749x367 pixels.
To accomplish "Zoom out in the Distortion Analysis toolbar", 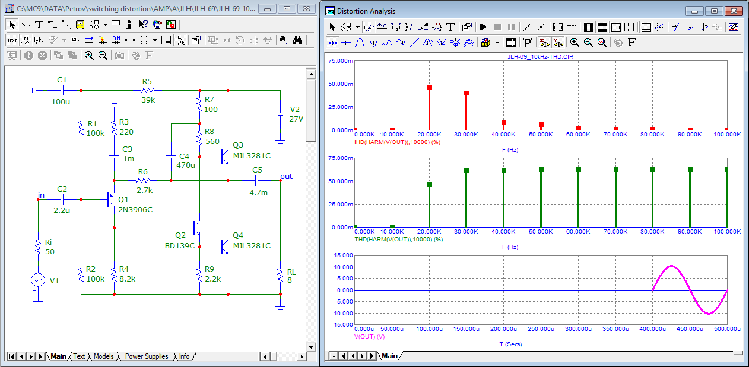I will pos(588,42).
